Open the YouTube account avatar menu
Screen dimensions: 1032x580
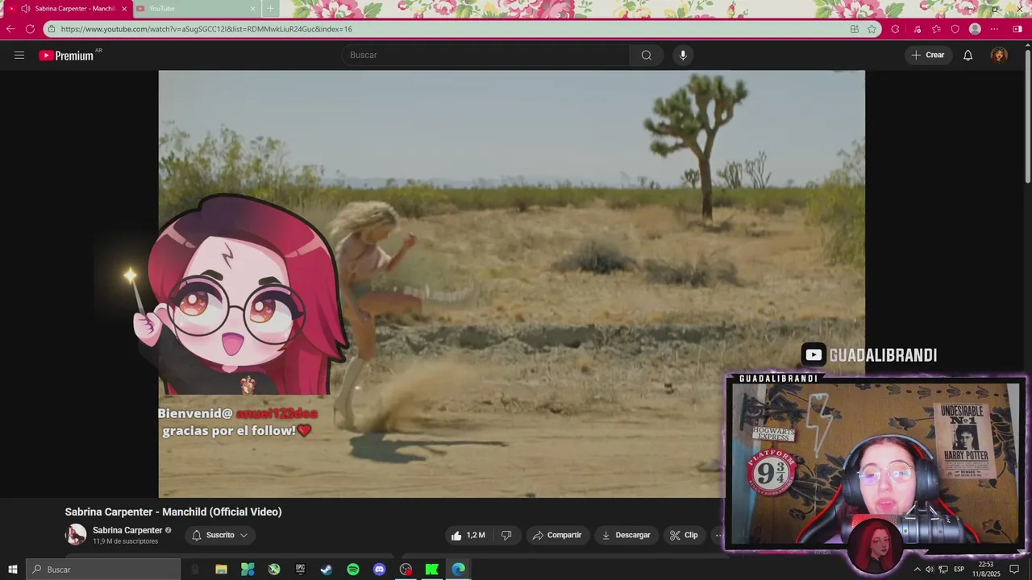point(999,55)
